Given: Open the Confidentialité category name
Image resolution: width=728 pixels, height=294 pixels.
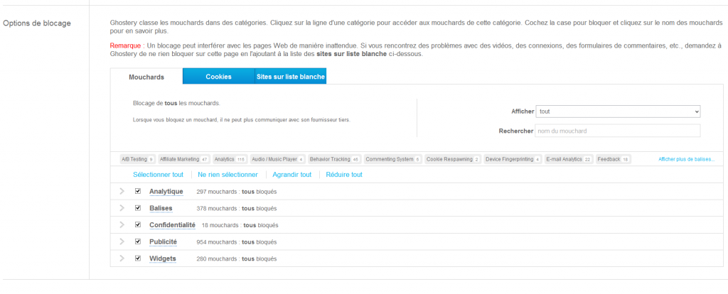Looking at the screenshot, I should click(172, 224).
